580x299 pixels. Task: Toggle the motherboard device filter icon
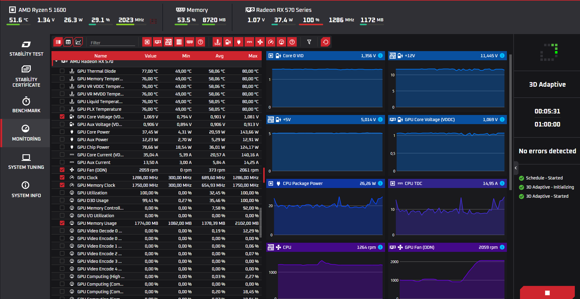pos(168,42)
